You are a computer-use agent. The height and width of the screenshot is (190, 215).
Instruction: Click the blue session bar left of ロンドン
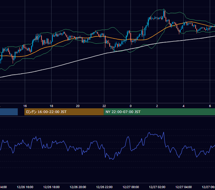9,112
